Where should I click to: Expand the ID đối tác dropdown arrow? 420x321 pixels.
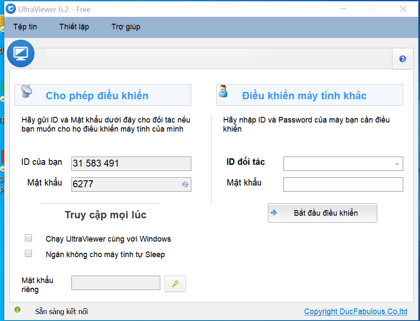(x=397, y=164)
